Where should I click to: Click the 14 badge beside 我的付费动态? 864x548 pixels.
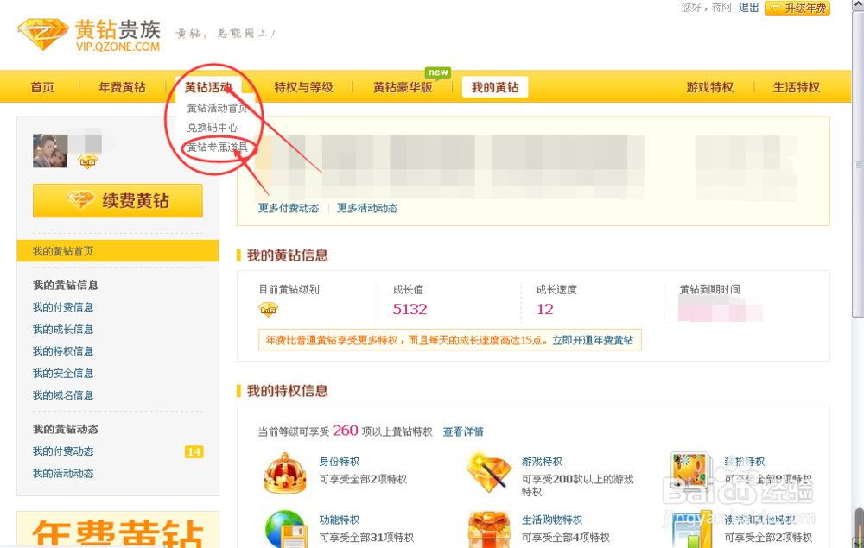tap(194, 451)
